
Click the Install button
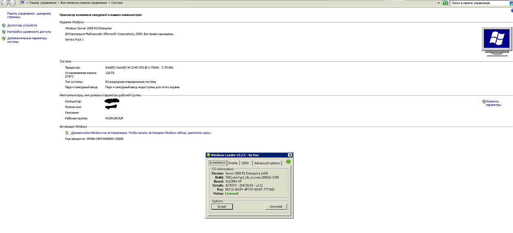(x=222, y=207)
